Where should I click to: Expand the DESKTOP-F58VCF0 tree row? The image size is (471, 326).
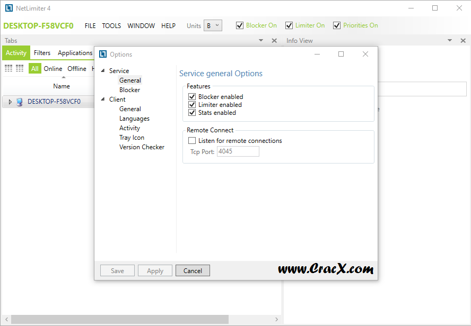point(10,102)
